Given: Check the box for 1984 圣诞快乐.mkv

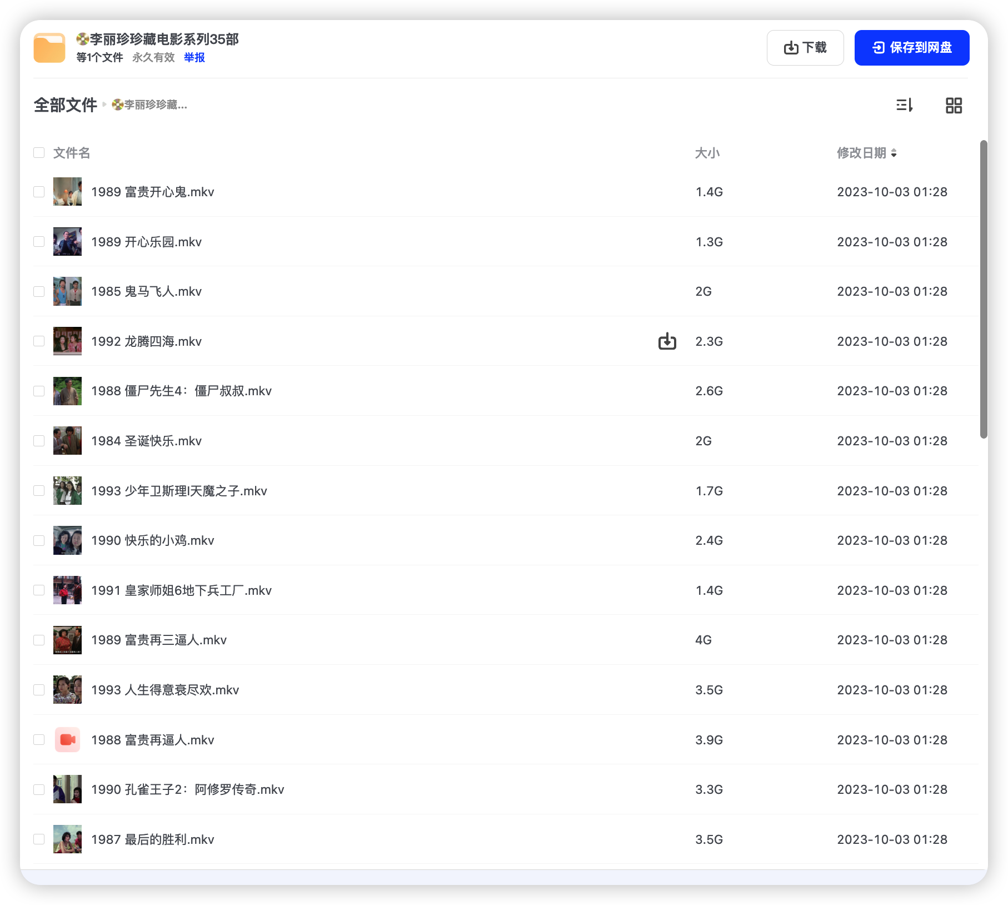Looking at the screenshot, I should (39, 440).
